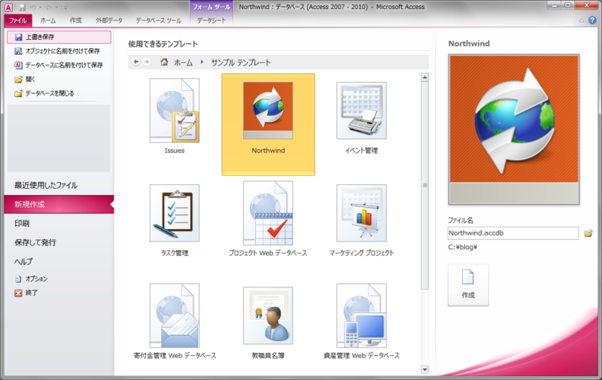Switch to the データシート tab
Image resolution: width=602 pixels, height=380 pixels.
[211, 21]
